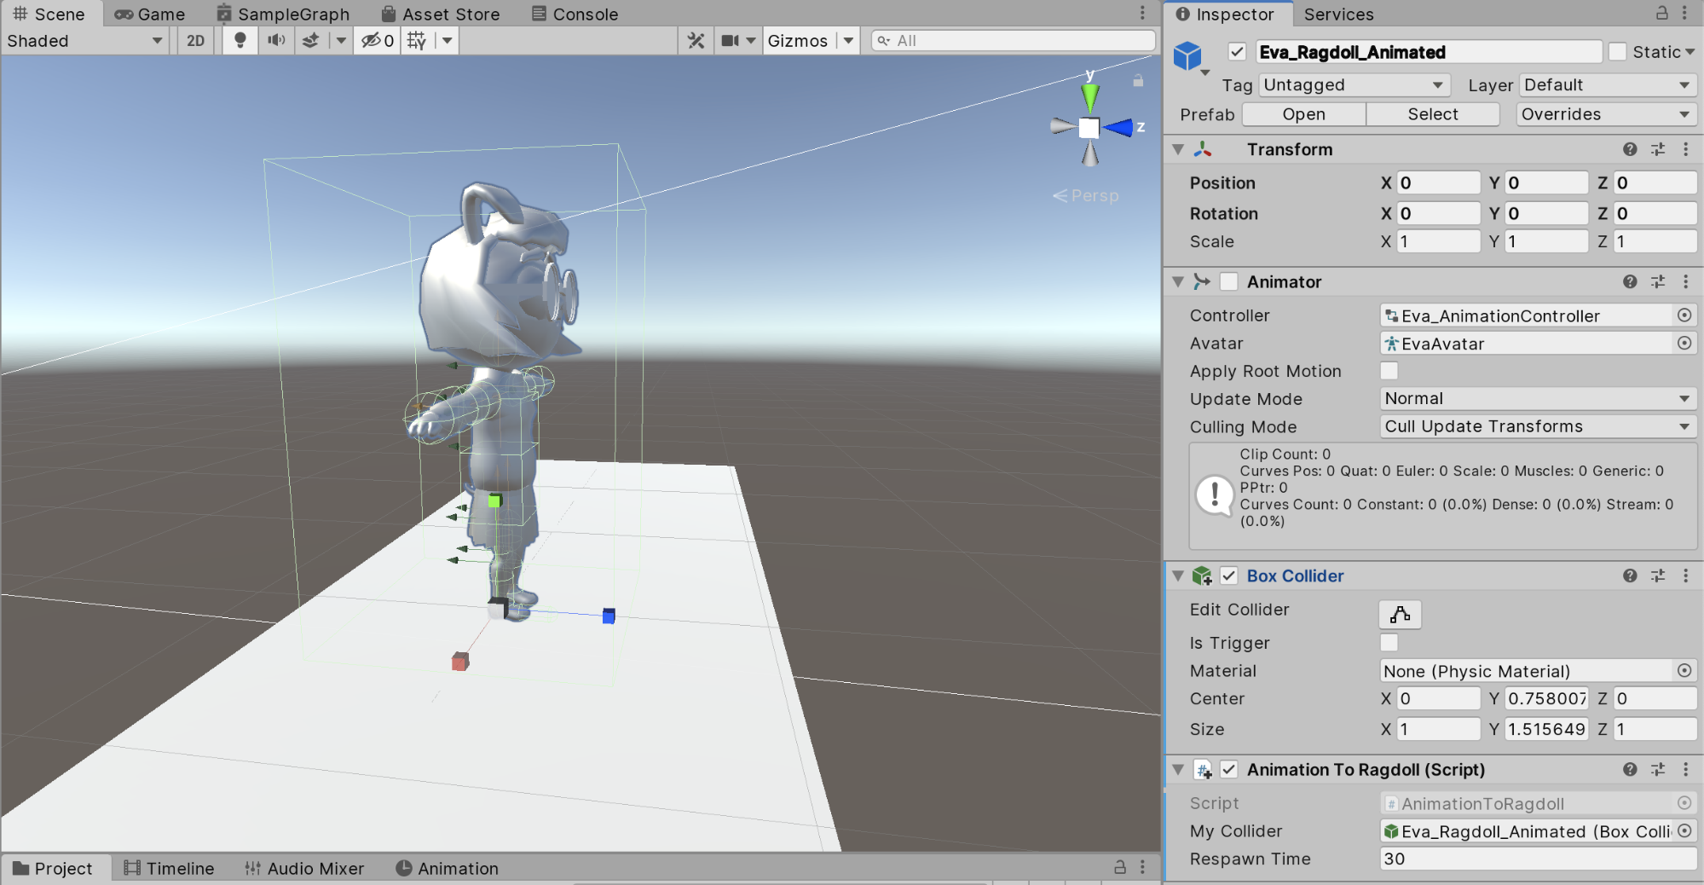Collapse the Box Collider component
The width and height of the screenshot is (1704, 885).
click(1178, 576)
